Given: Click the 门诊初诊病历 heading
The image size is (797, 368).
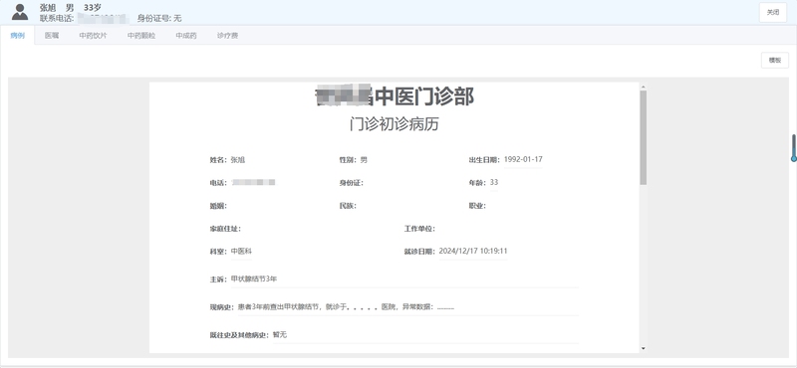Looking at the screenshot, I should (x=394, y=124).
